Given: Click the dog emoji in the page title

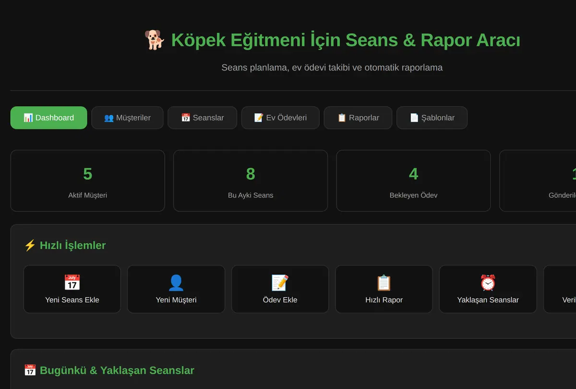Looking at the screenshot, I should click(155, 40).
